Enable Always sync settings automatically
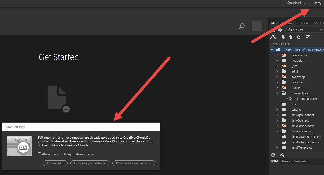 (x=39, y=154)
